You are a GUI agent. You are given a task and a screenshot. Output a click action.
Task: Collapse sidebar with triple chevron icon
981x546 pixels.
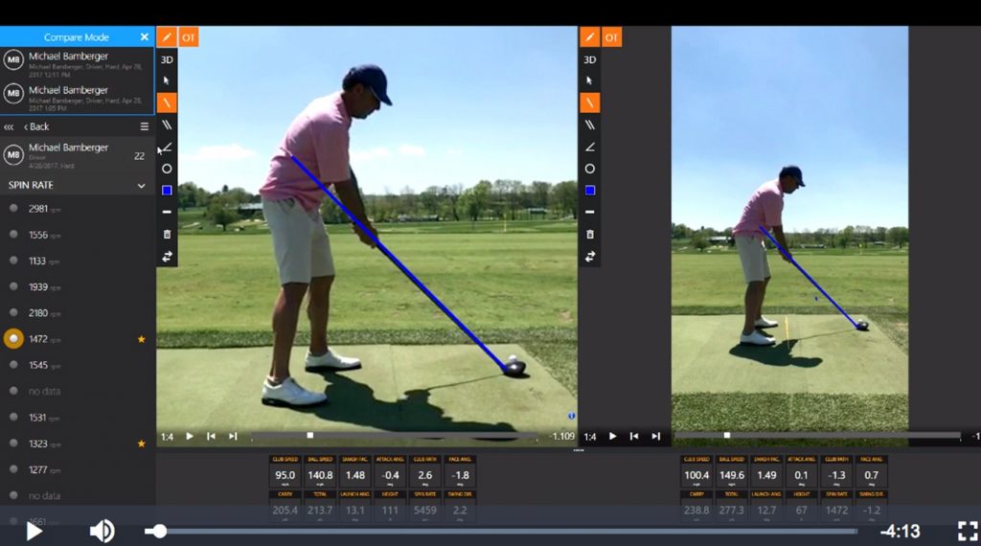pyautogui.click(x=9, y=126)
